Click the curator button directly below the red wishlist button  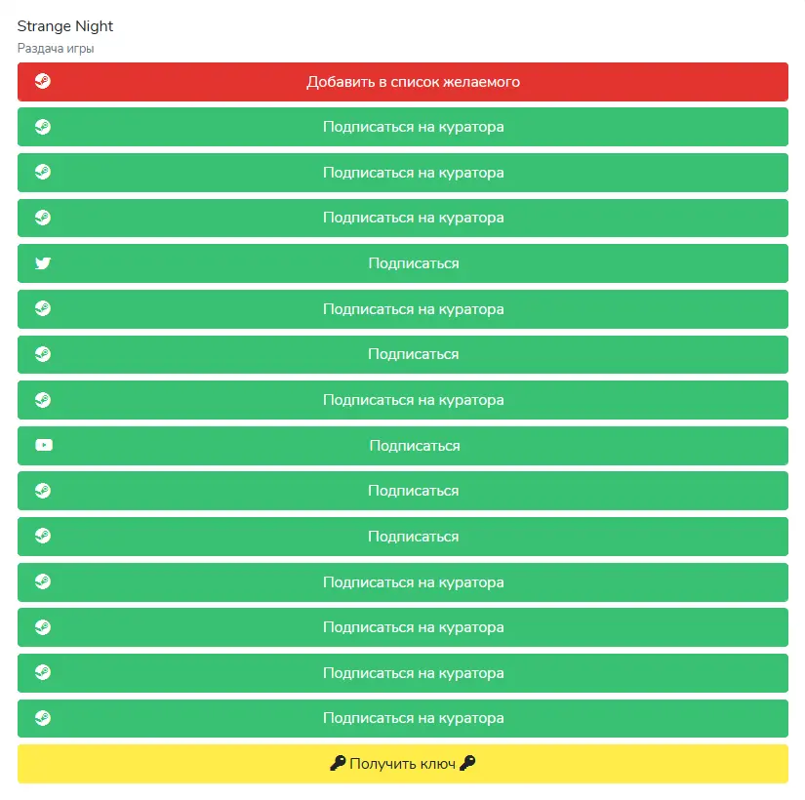coord(402,127)
